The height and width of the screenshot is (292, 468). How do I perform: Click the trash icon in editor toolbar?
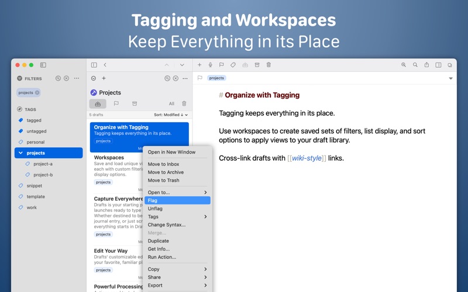269,65
